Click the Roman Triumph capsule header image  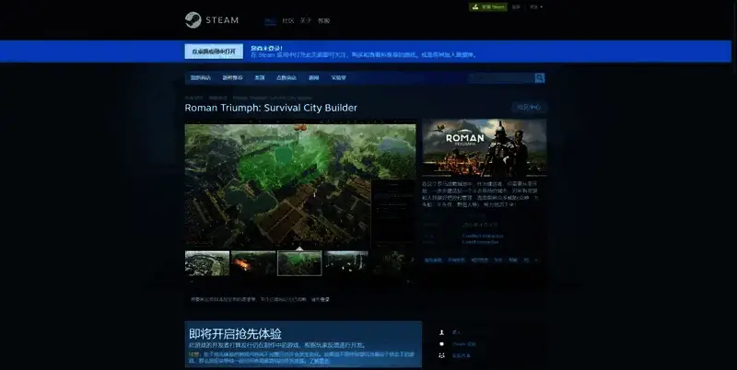[485, 147]
